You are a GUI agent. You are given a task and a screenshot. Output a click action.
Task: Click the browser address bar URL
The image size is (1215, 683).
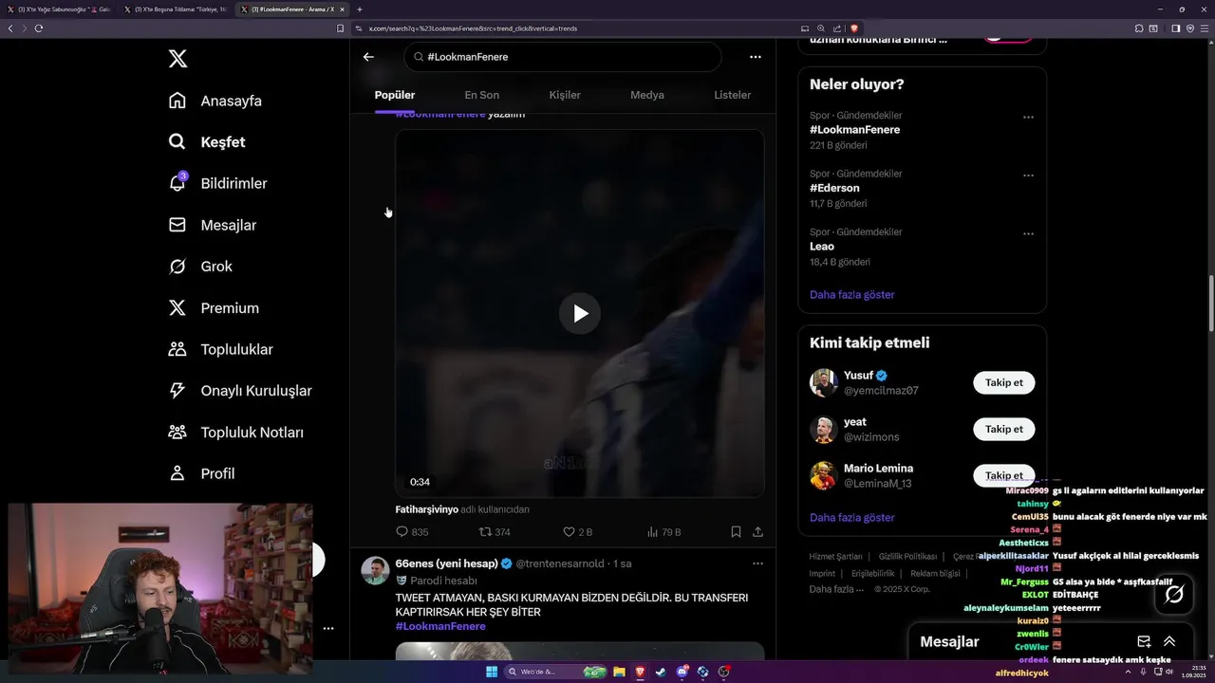coord(473,28)
